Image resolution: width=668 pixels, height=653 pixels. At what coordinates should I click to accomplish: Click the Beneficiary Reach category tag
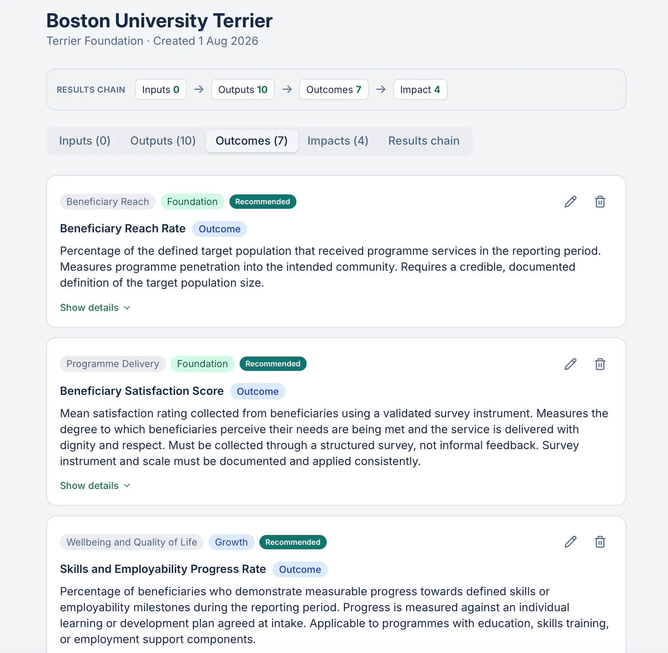[108, 202]
